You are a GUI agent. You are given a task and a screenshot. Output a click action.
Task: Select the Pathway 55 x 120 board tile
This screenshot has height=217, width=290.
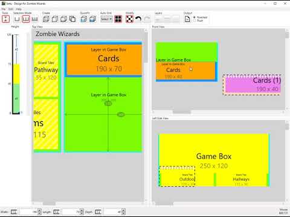46,71
